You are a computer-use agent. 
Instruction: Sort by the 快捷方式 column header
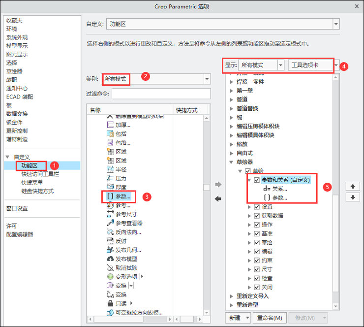click(190, 110)
